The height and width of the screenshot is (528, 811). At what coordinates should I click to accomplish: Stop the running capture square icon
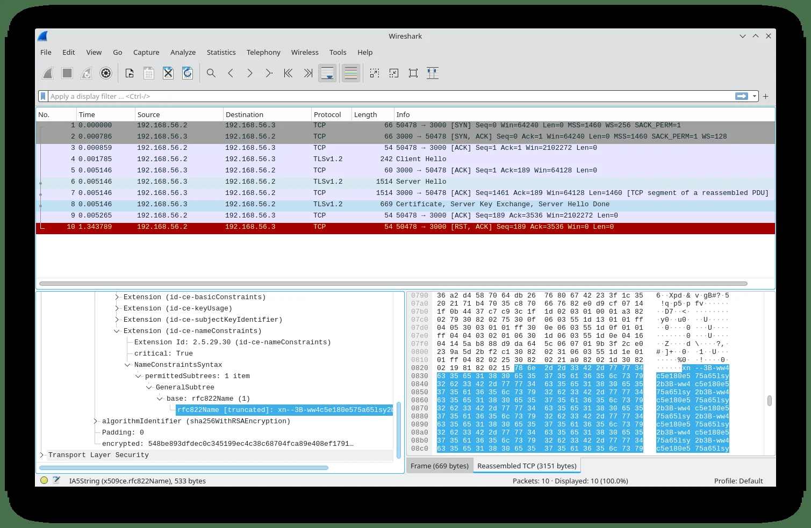(x=67, y=73)
